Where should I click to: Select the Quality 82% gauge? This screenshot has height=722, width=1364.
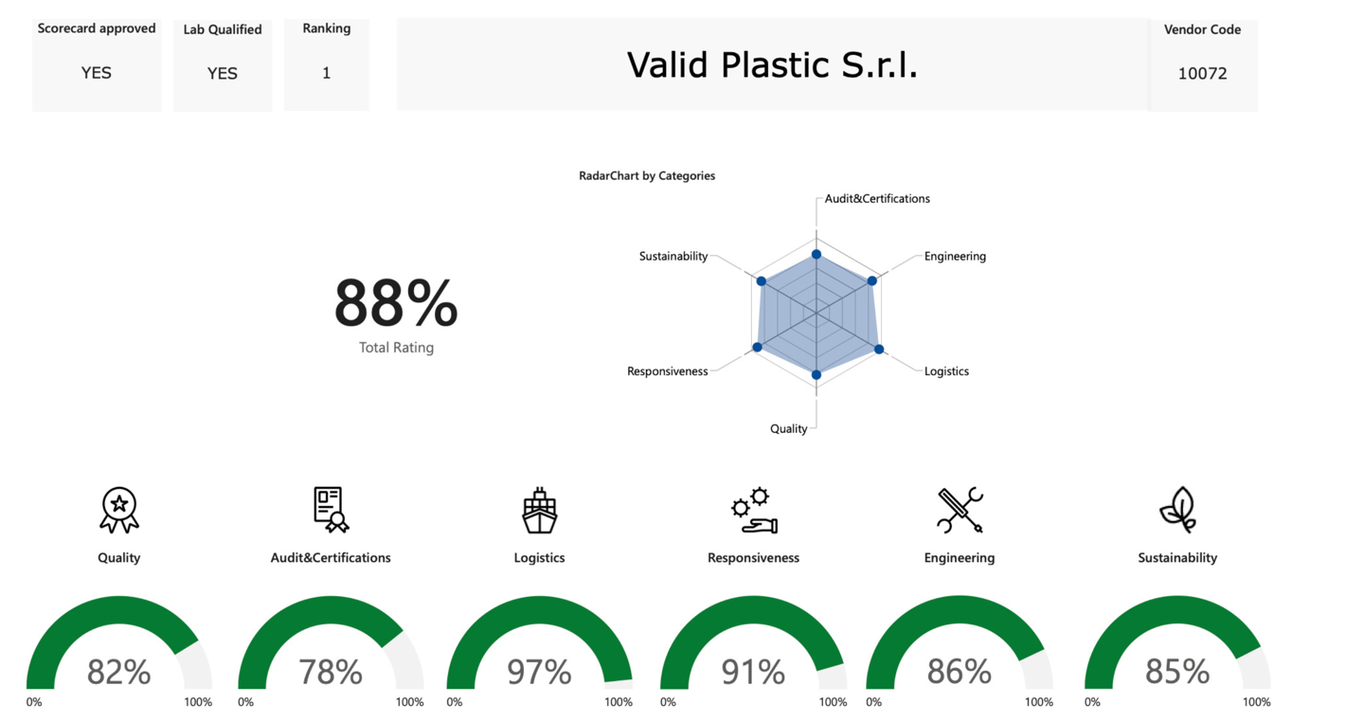click(119, 654)
